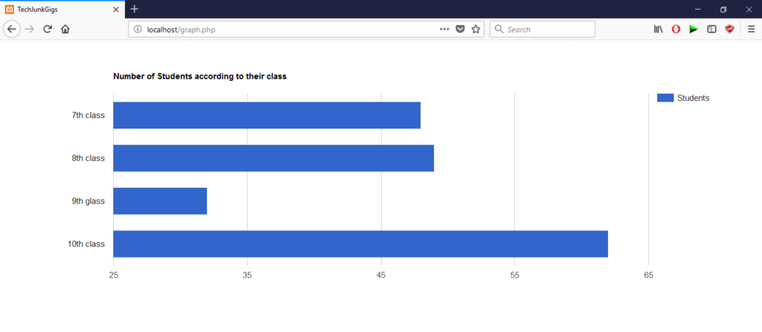The image size is (762, 332).
Task: Save page to Pocket icon
Action: pyautogui.click(x=460, y=29)
